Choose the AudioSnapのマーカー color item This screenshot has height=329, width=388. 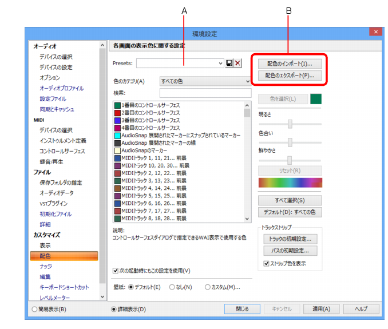[141, 150]
